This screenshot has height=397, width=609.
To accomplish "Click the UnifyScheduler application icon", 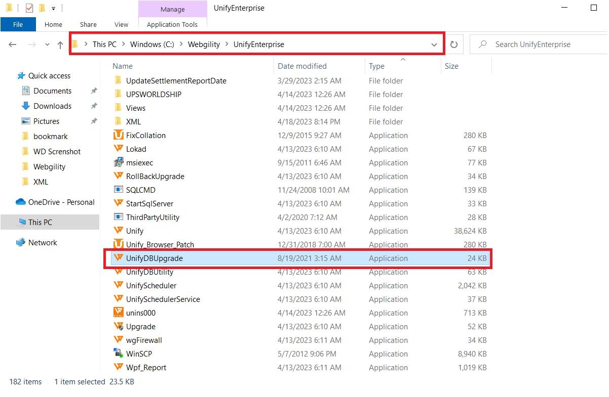I will click(x=118, y=285).
